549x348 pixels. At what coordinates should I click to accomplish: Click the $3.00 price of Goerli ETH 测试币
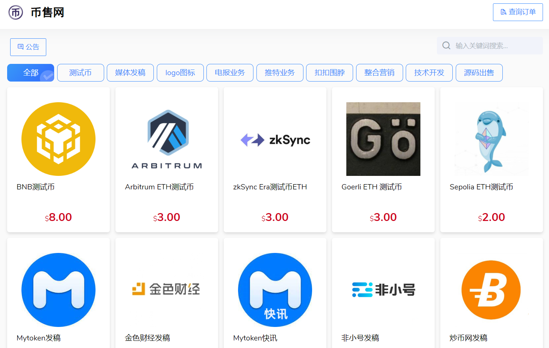pos(383,217)
